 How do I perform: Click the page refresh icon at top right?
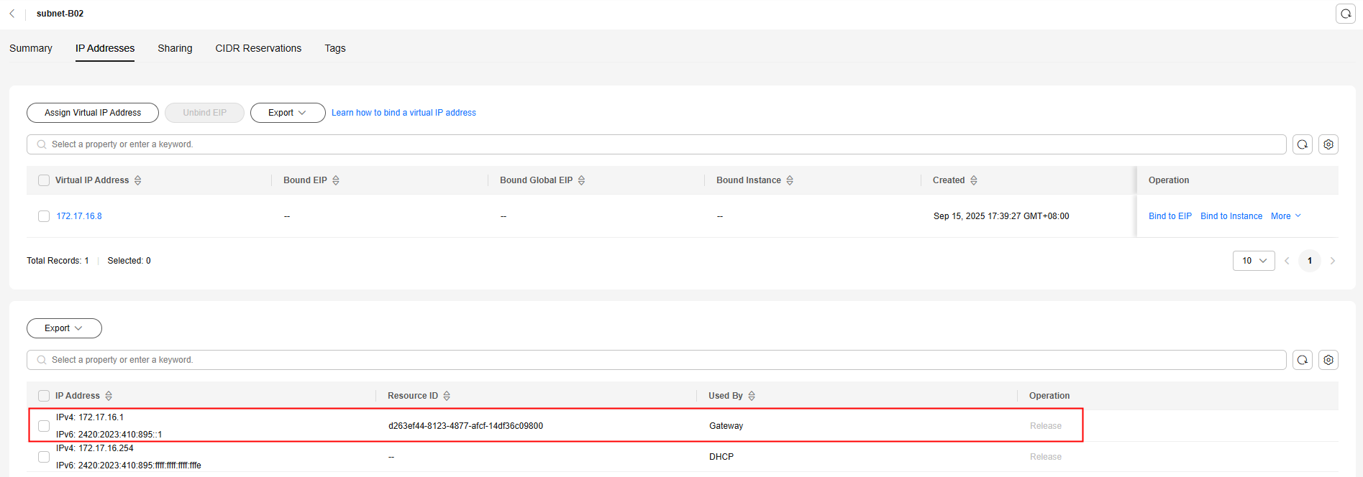click(1345, 14)
